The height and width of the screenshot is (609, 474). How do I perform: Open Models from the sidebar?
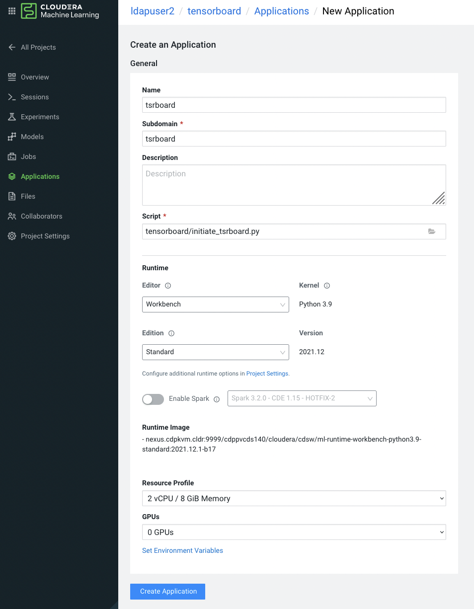[x=32, y=137]
